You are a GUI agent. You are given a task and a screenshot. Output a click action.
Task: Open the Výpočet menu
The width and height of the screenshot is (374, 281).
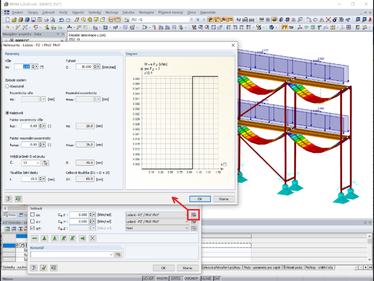(x=78, y=12)
